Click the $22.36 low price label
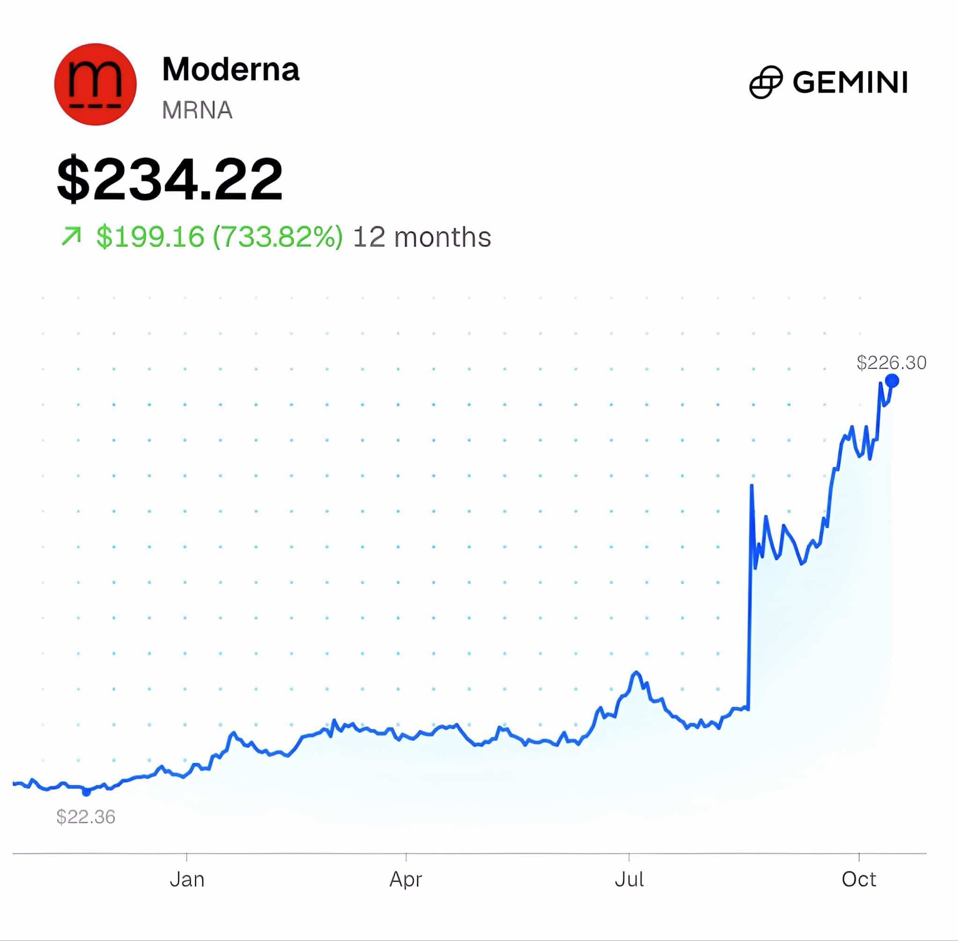The width and height of the screenshot is (958, 941). click(86, 817)
